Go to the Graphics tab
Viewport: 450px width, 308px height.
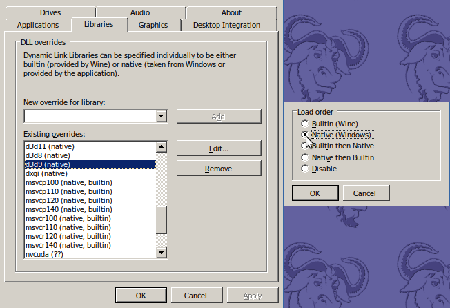click(x=153, y=26)
